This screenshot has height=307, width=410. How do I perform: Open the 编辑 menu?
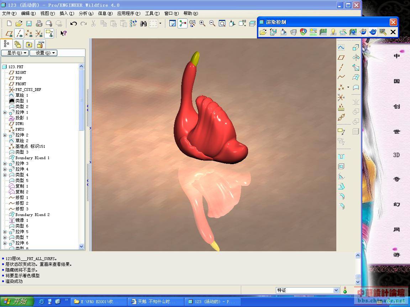28,14
